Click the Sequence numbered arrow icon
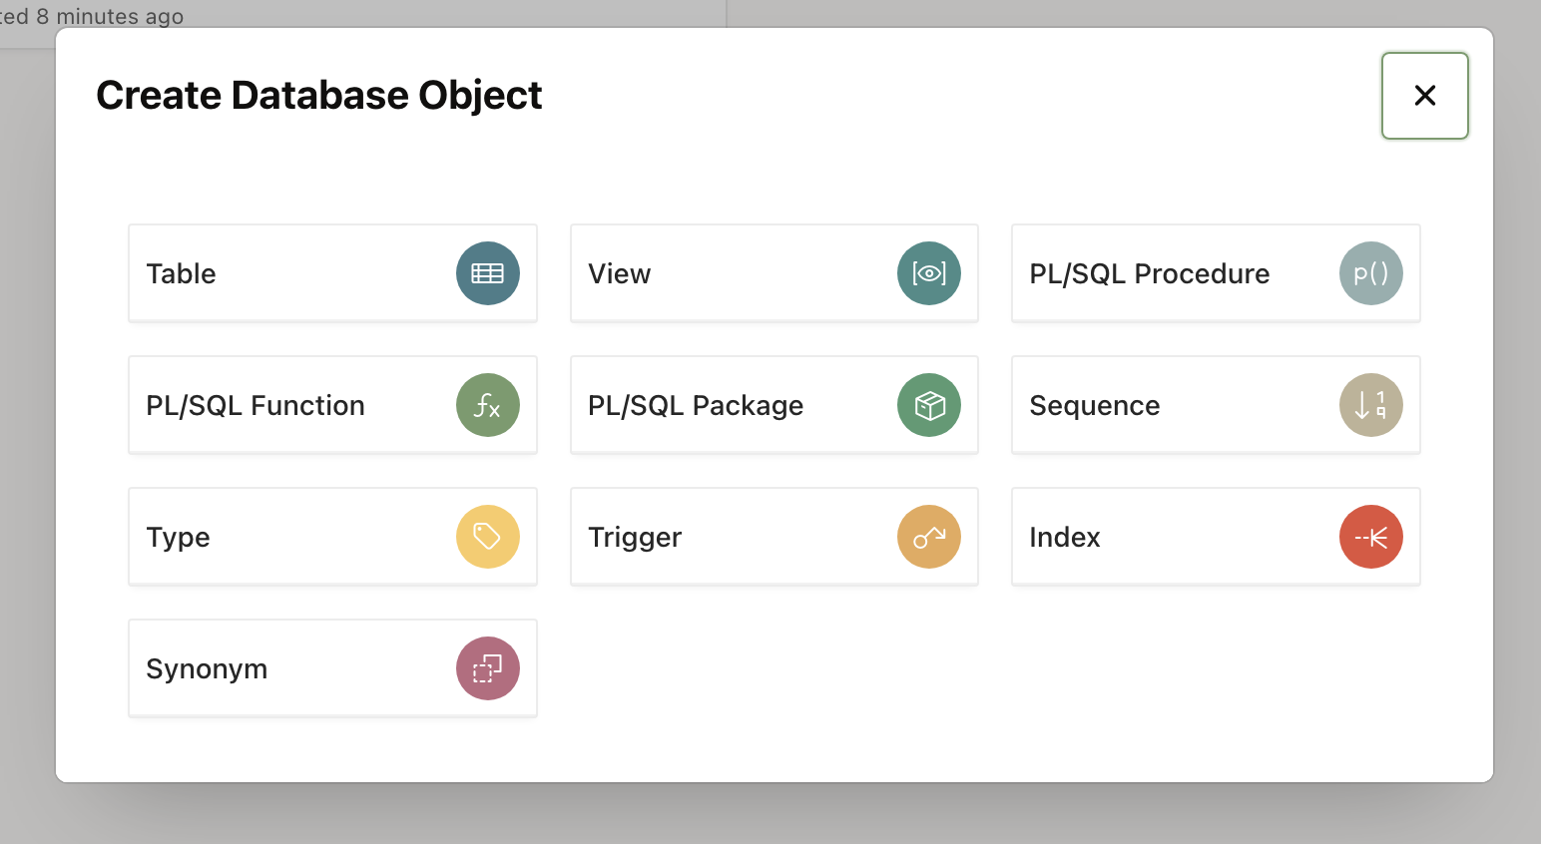This screenshot has height=844, width=1541. (1370, 405)
